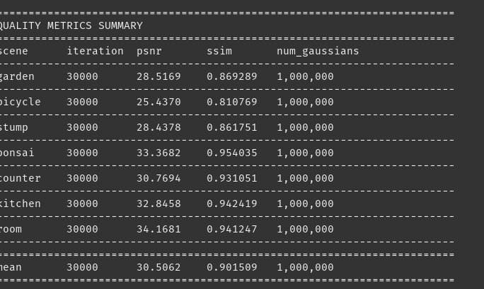The height and width of the screenshot is (289, 484).
Task: Select mean psnr value 30.5062
Action: pos(159,267)
